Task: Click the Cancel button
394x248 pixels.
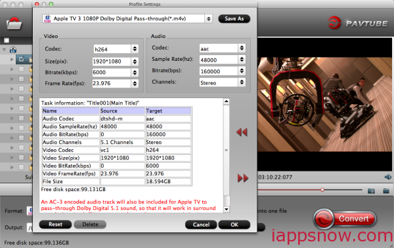Action: coord(201,224)
